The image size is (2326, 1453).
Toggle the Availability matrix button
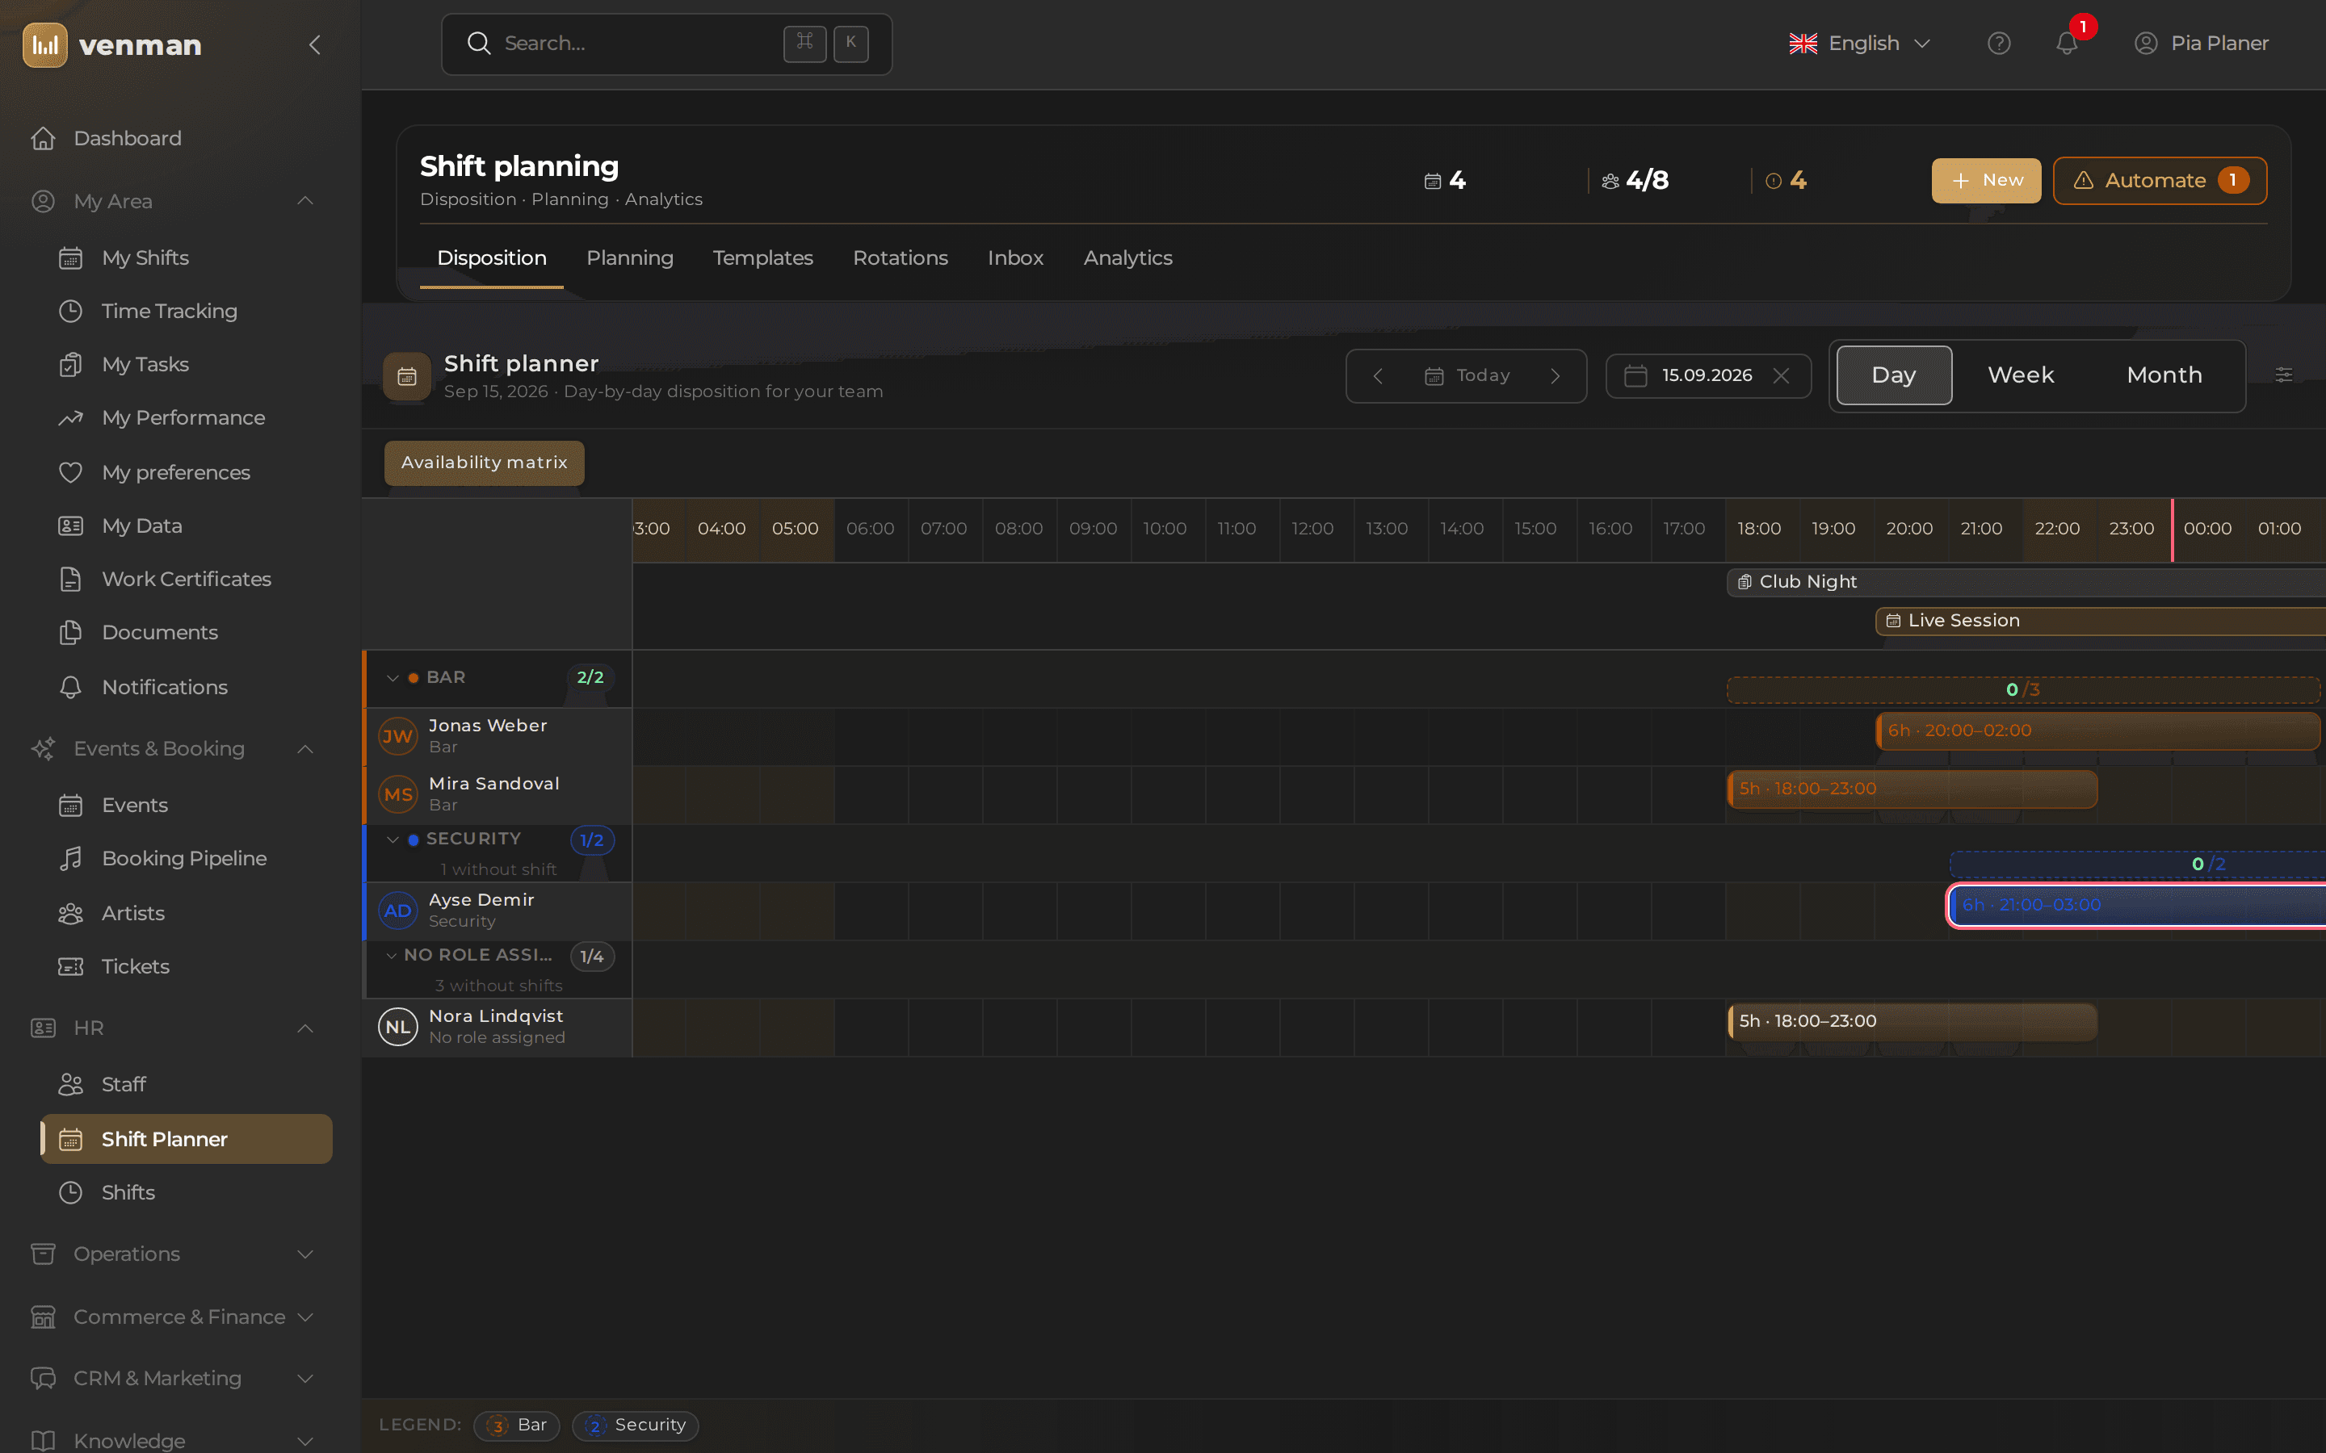click(x=485, y=463)
